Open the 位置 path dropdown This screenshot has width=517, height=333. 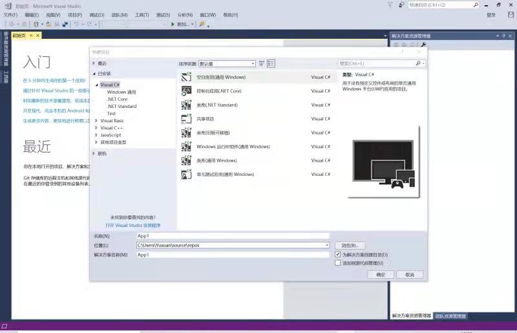327,245
